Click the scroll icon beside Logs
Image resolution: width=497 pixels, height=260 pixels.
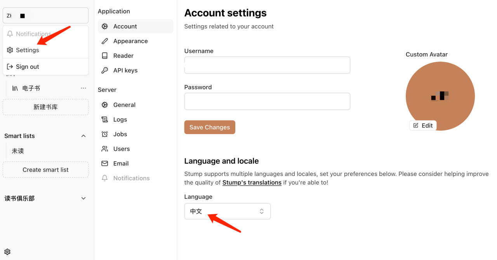[x=105, y=120]
